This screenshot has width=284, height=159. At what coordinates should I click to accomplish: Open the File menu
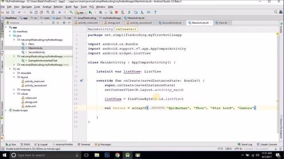coord(3,7)
